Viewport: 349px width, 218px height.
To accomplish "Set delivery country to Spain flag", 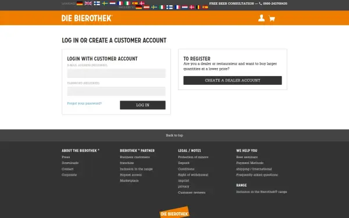I will [205, 7].
